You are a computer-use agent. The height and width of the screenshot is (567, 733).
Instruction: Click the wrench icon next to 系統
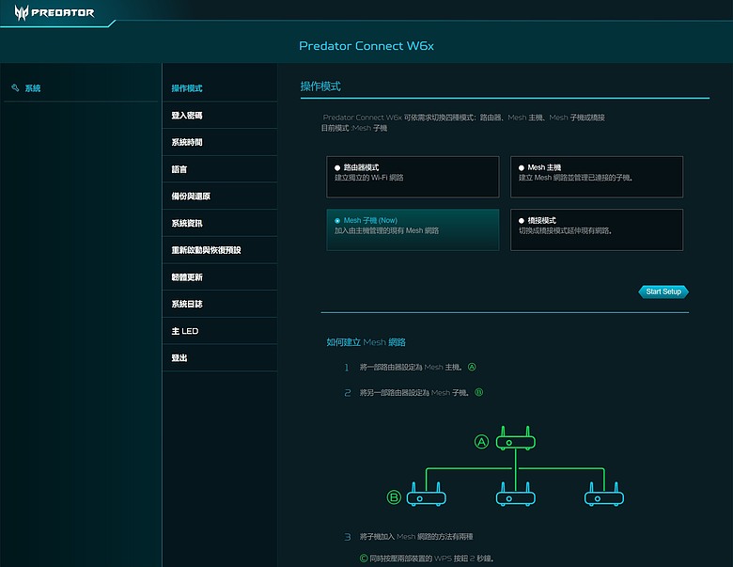pyautogui.click(x=15, y=87)
